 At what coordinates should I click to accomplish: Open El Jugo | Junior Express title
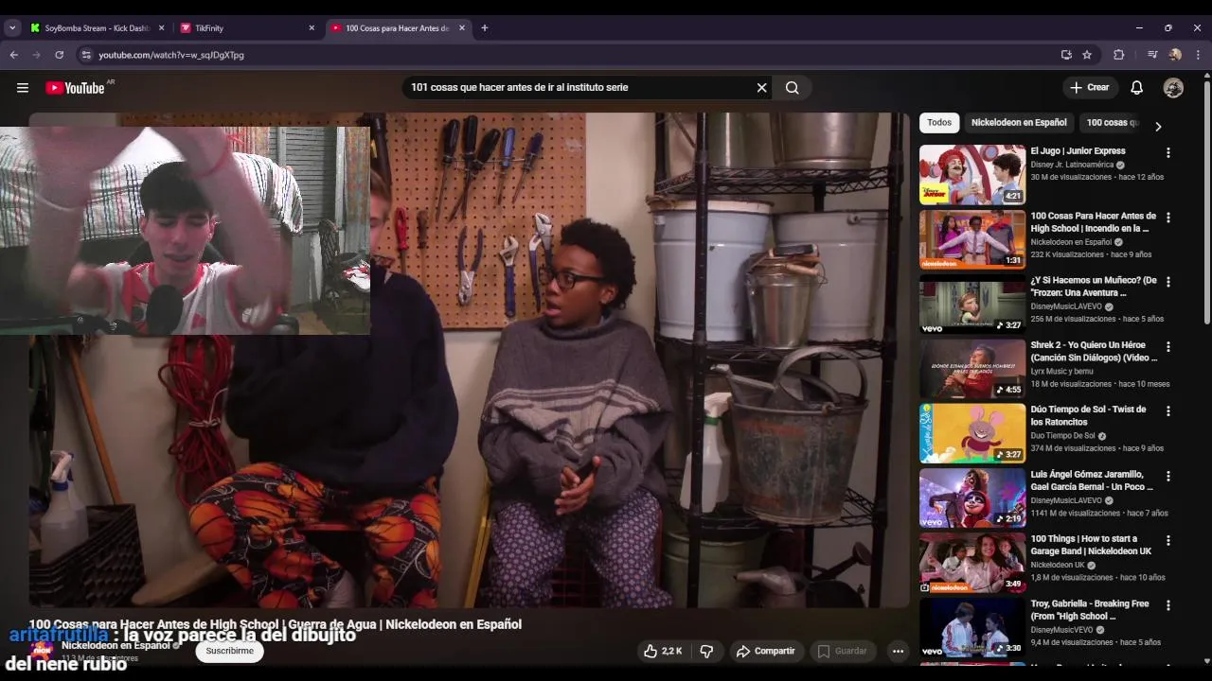point(1078,151)
